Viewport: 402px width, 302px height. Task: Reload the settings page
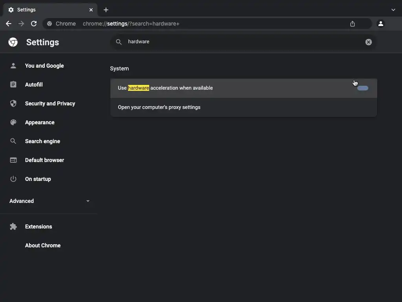pyautogui.click(x=34, y=24)
